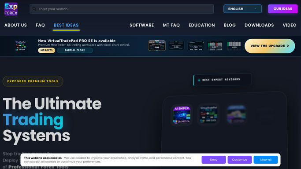The image size is (301, 169).
Task: Click the search magnifier icon
Action: 34,9
